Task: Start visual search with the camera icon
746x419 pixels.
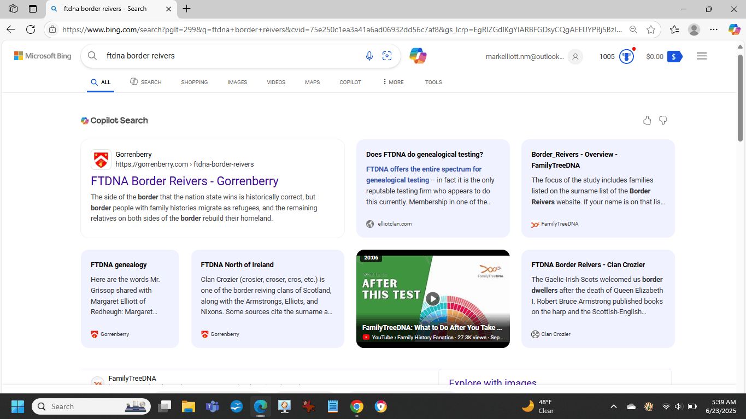Action: point(387,56)
